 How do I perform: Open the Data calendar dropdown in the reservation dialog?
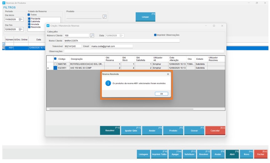[122, 35]
